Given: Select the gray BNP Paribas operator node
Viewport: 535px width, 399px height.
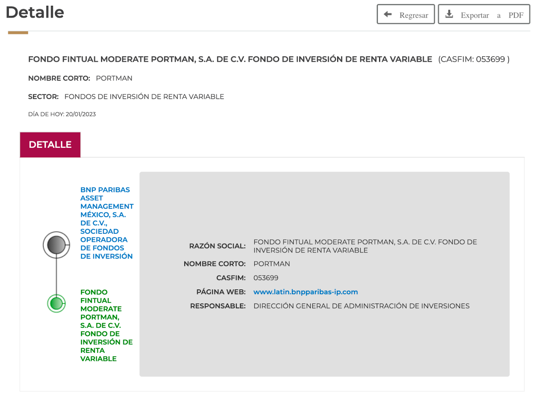Looking at the screenshot, I should (x=56, y=245).
